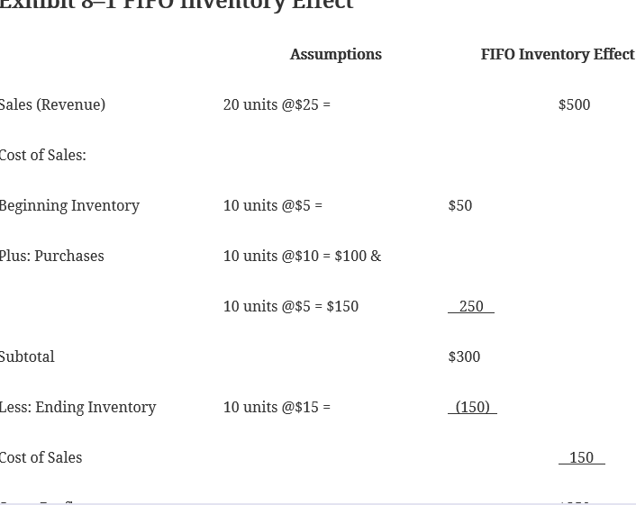Click the Less: Ending Inventory label

click(x=77, y=407)
